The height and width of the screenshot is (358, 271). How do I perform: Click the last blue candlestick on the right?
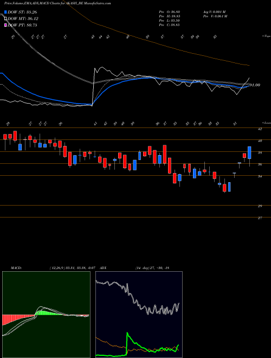coord(249,152)
